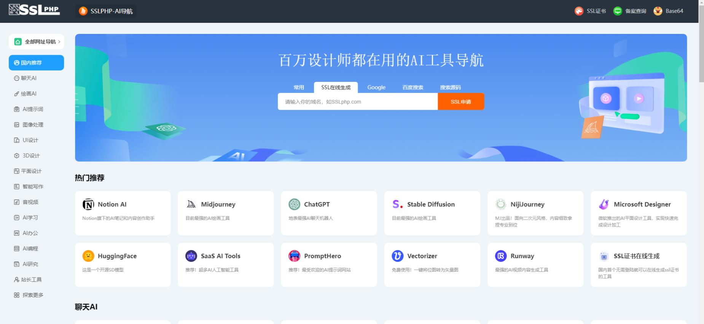Click the green home icon beside 全部网址导航
This screenshot has height=324, width=704.
pyautogui.click(x=18, y=42)
